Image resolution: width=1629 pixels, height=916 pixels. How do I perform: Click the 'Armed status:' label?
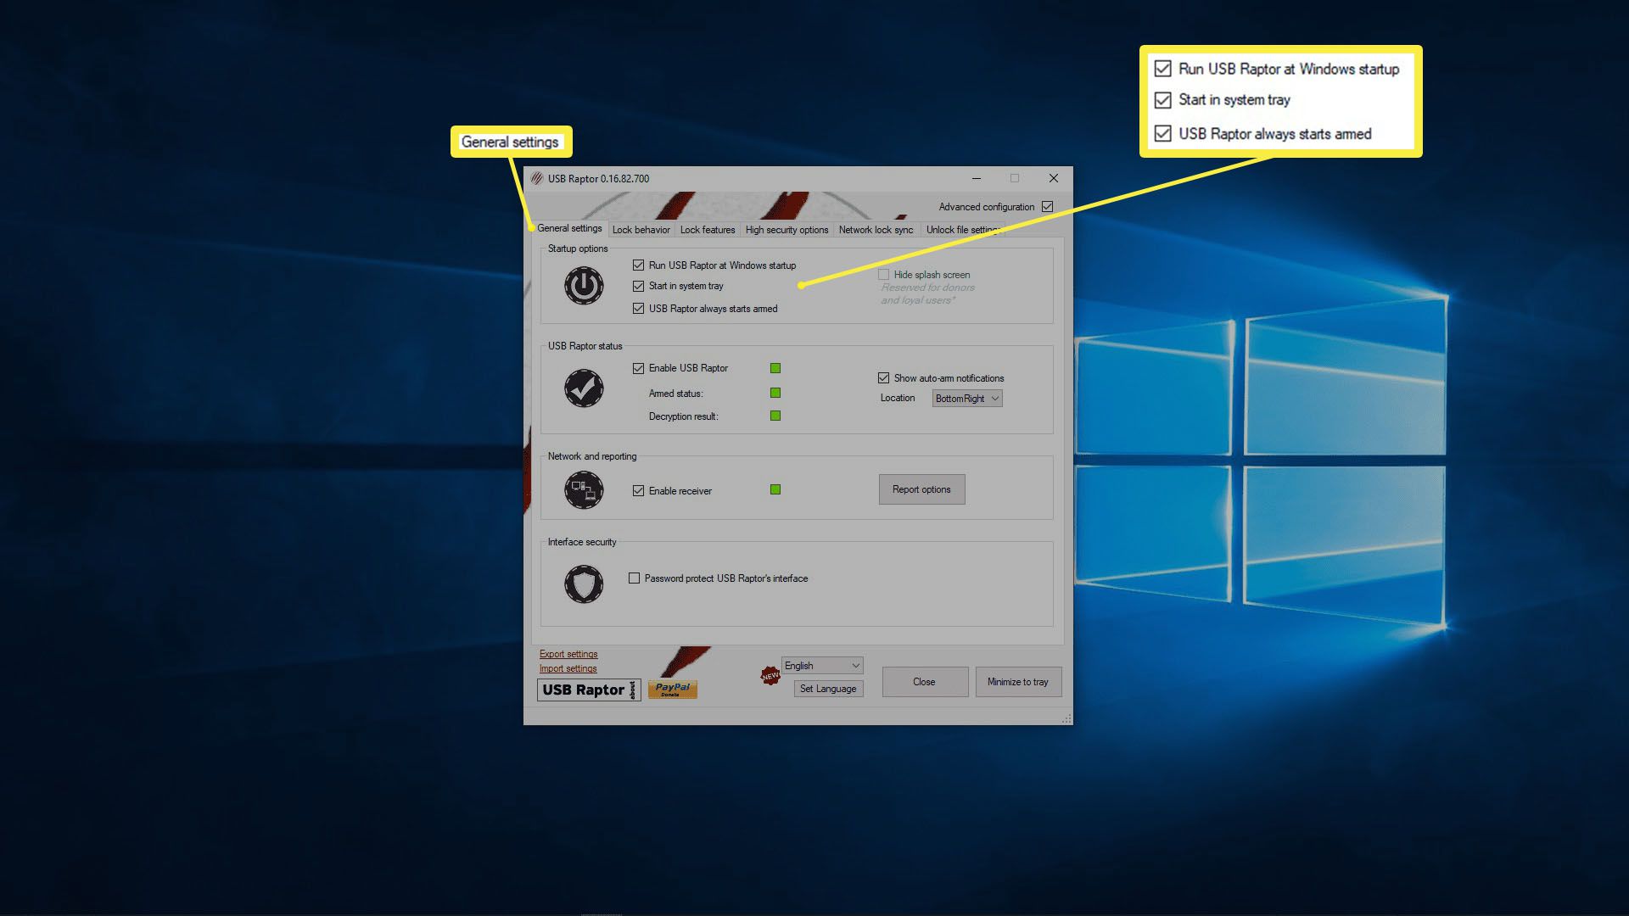(x=675, y=394)
